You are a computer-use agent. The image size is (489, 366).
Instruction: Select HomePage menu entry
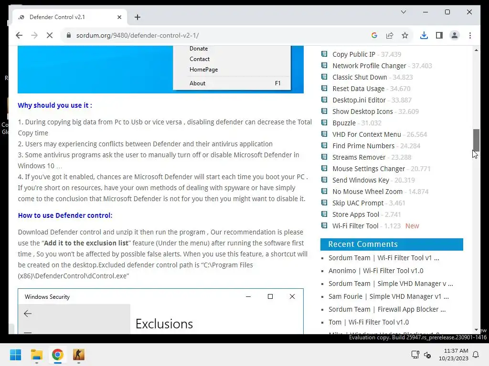203,70
